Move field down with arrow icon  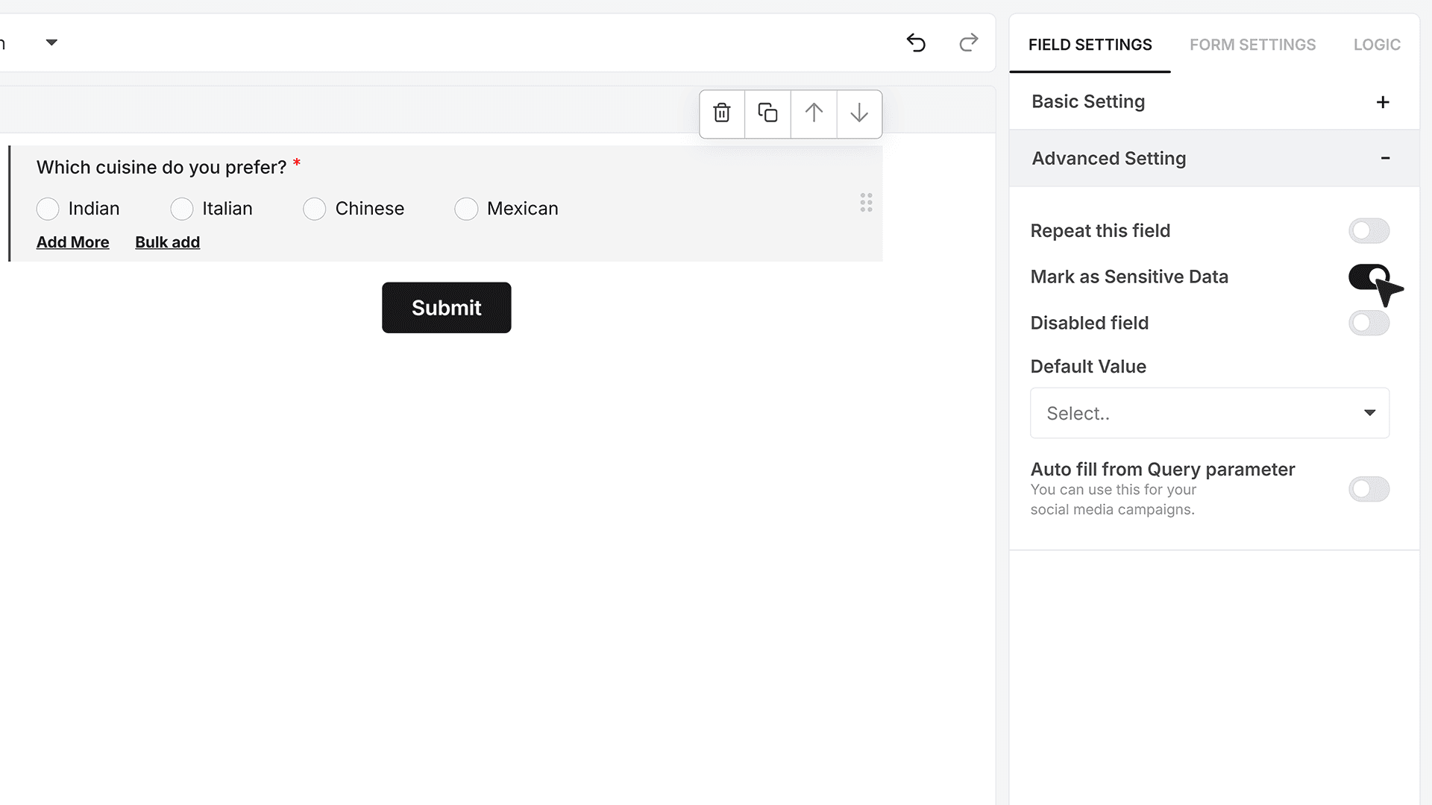tap(859, 113)
